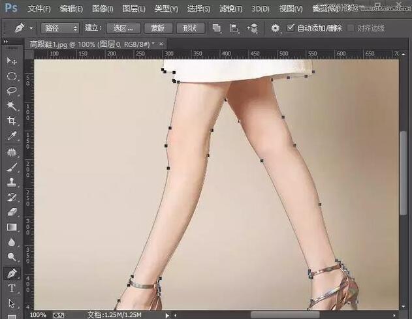Select the Dodge tool
This screenshot has height=319, width=412.
point(12,257)
